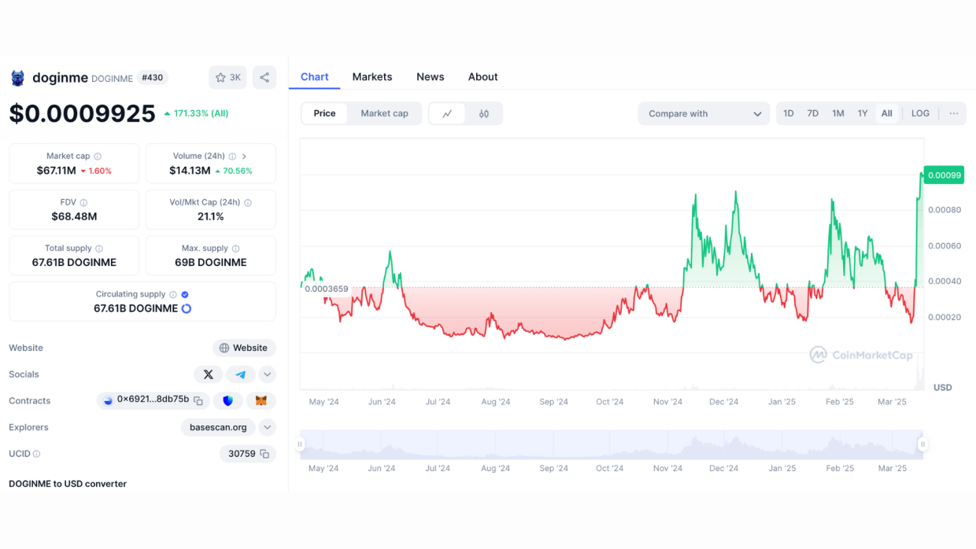Viewport: 976px width, 549px height.
Task: Click the left range slider handle
Action: tap(300, 444)
